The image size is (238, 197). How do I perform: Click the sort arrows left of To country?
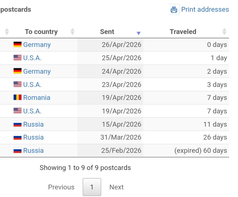click(7, 32)
